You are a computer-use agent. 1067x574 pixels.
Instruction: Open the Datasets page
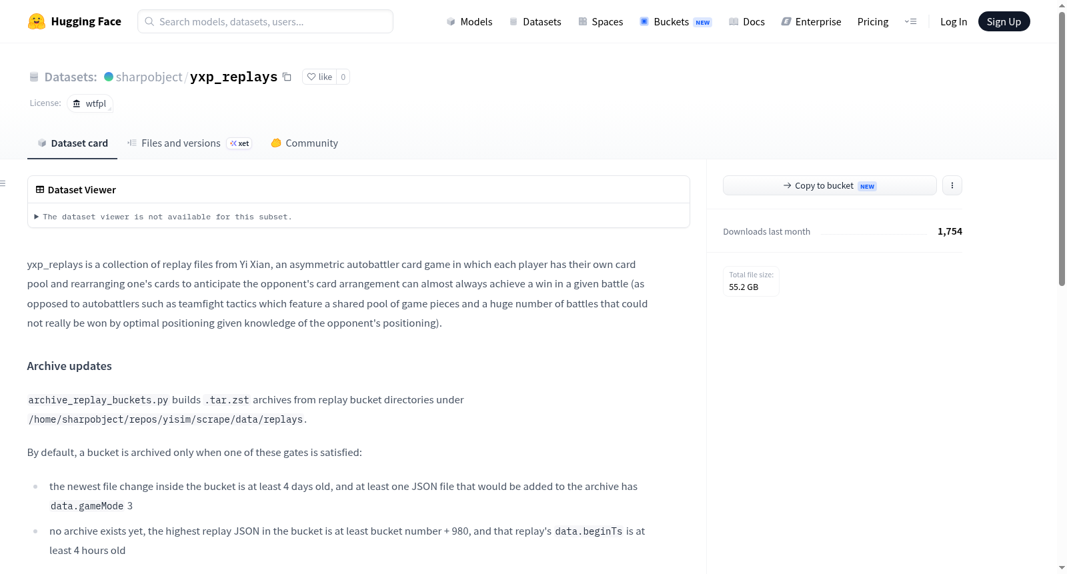[x=536, y=21]
